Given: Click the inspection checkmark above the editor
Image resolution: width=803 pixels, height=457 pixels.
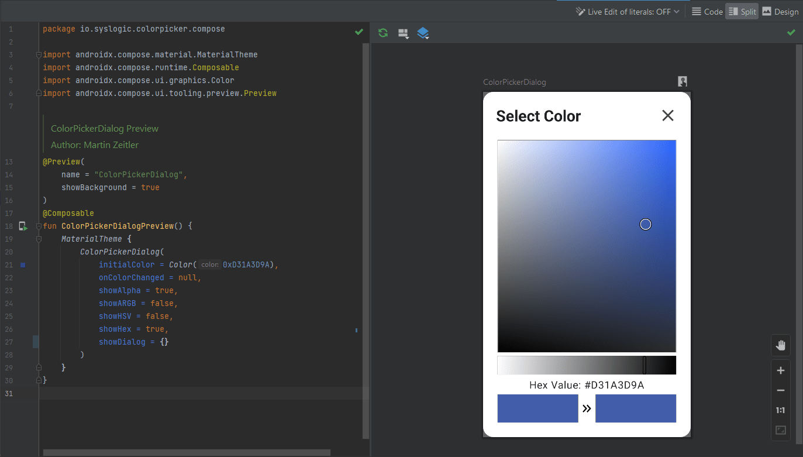Looking at the screenshot, I should pyautogui.click(x=359, y=32).
